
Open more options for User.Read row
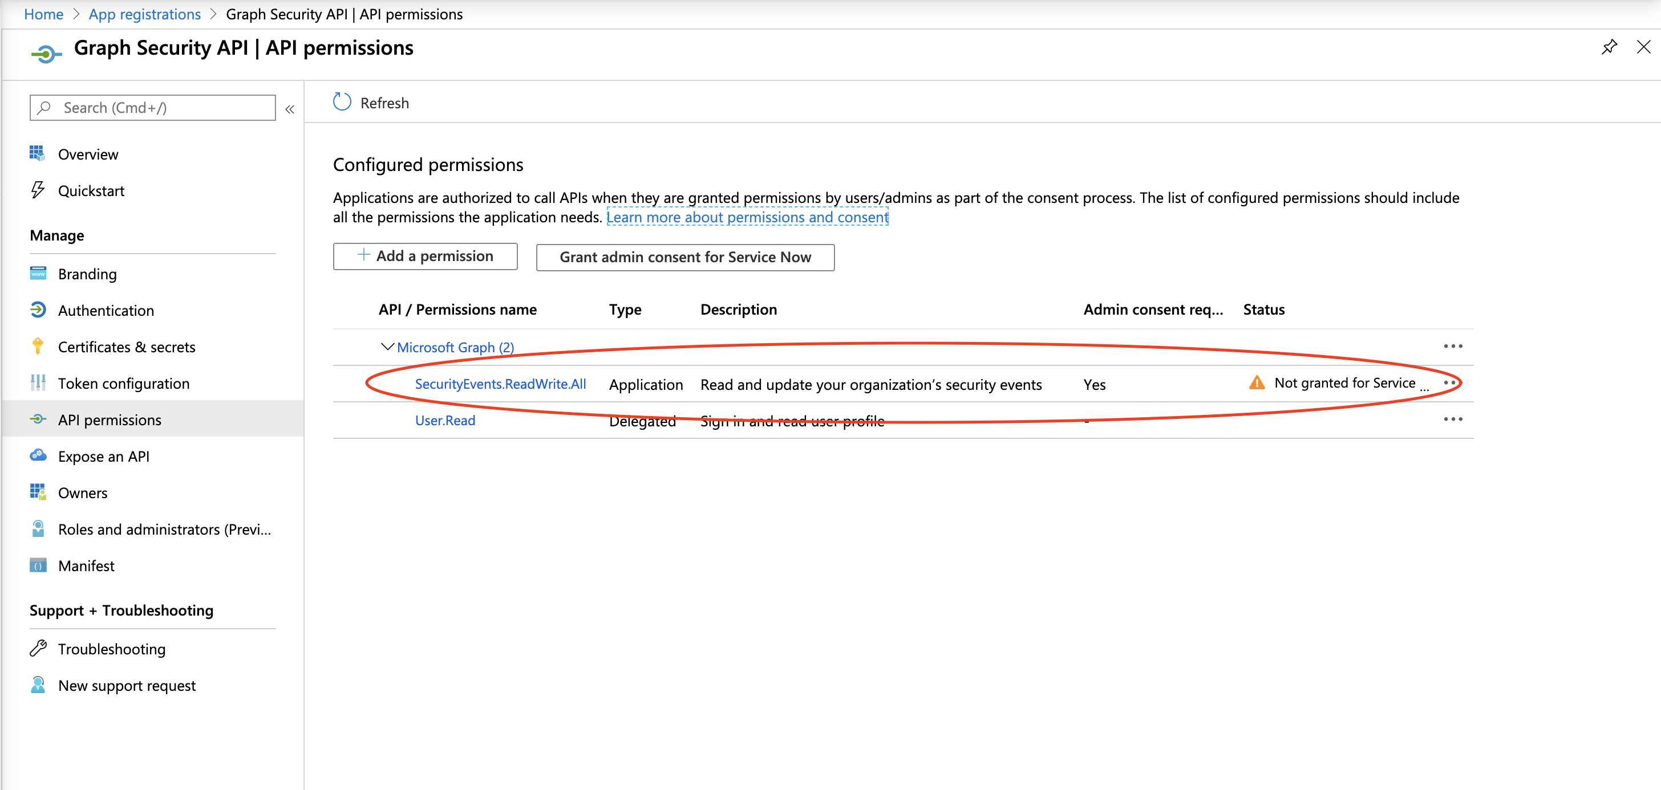tap(1453, 419)
